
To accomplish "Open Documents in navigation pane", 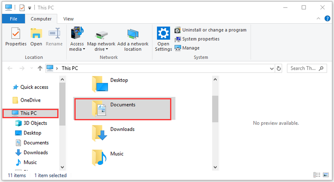I will (x=32, y=143).
